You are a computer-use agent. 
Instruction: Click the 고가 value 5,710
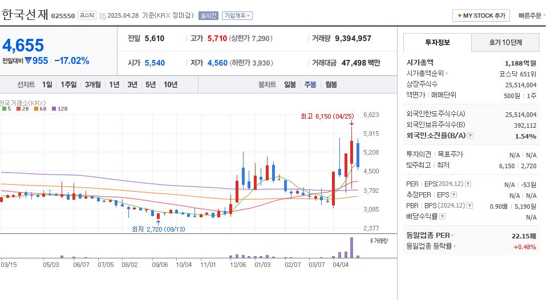pos(217,38)
